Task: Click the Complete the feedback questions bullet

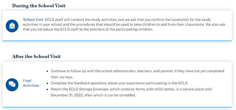Action: click(119, 83)
